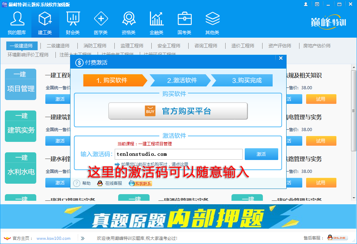Click inside the activation code input field
Image resolution: width=357 pixels, height=244 pixels.
[178, 154]
